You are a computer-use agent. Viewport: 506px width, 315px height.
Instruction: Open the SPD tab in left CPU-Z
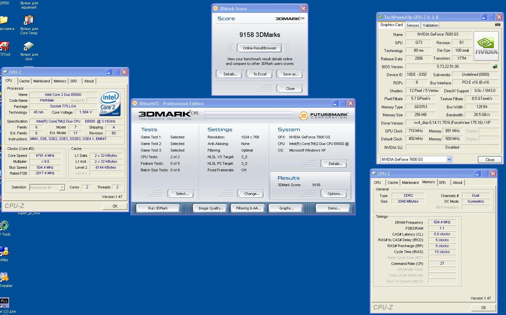[x=73, y=81]
